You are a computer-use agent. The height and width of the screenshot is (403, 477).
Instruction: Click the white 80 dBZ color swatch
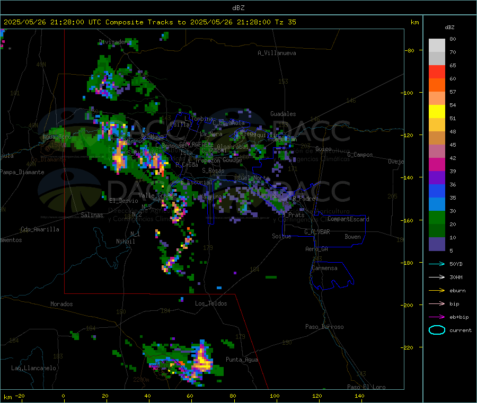pyautogui.click(x=437, y=46)
